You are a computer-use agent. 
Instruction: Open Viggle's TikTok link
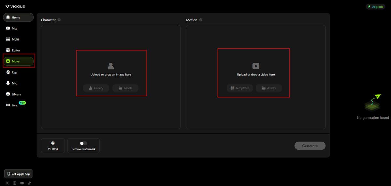[x=29, y=183]
